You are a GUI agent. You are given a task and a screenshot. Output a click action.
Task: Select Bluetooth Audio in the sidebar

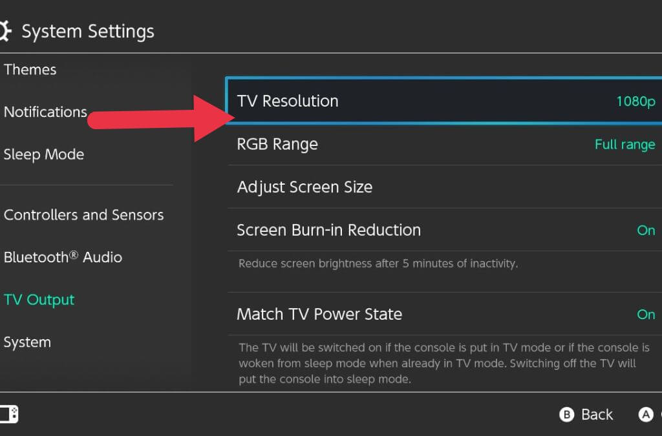63,257
